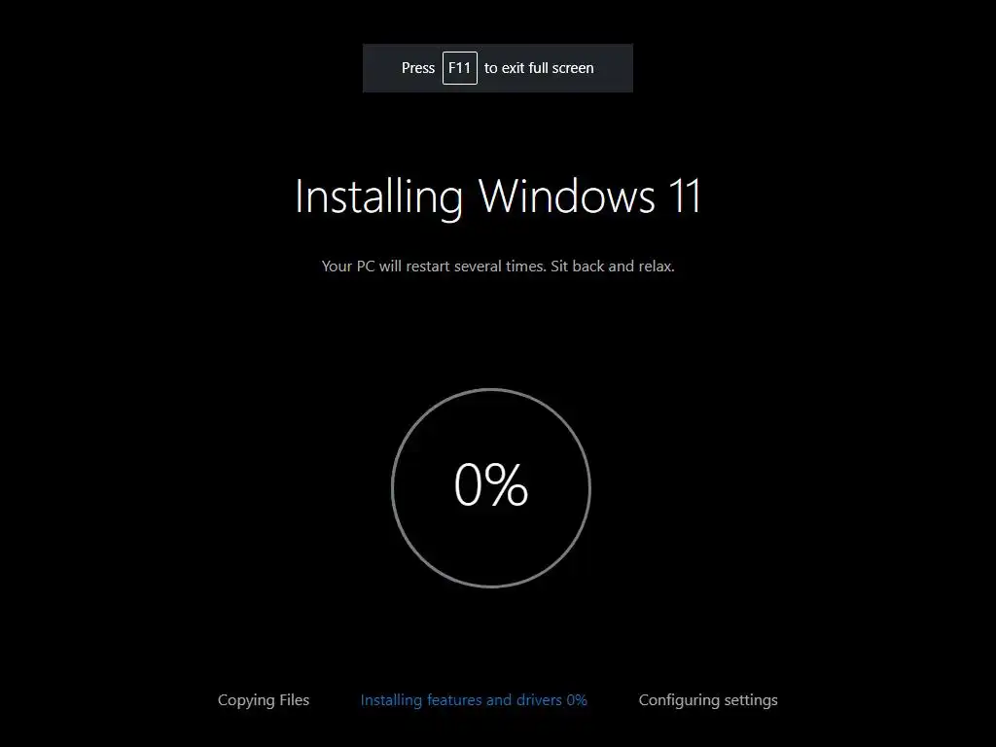
Task: Click the word Copying in the first step
Action: point(246,700)
